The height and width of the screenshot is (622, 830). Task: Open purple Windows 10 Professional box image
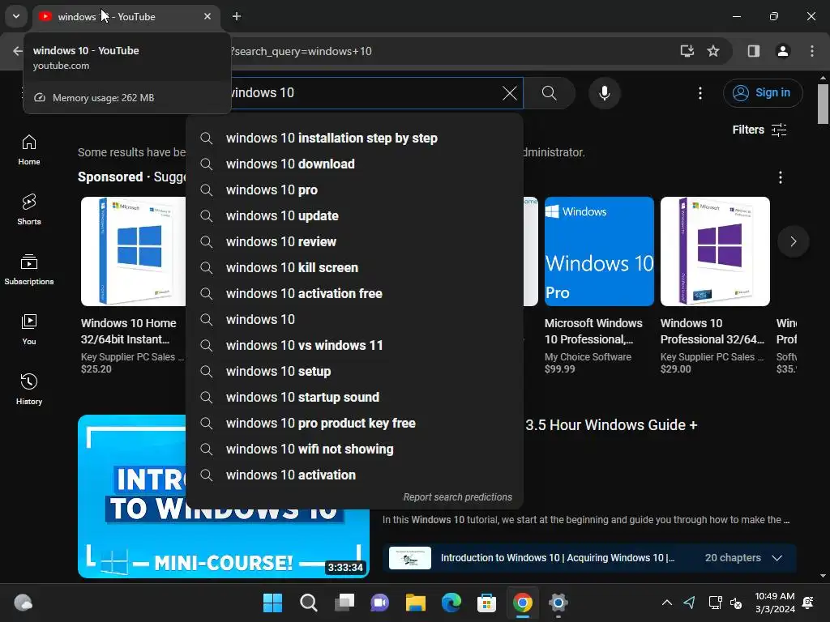pos(715,251)
